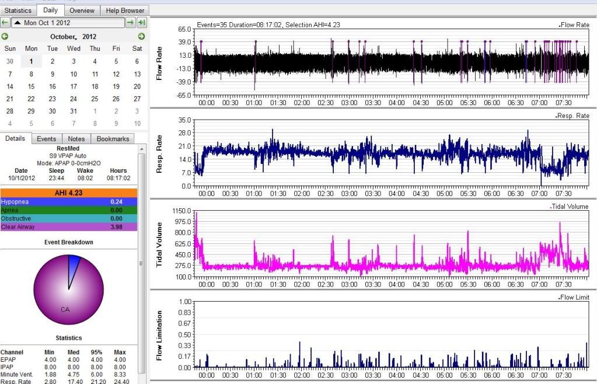Click the vertical Tidal Volume axis label
The image size is (597, 384).
pyautogui.click(x=159, y=245)
